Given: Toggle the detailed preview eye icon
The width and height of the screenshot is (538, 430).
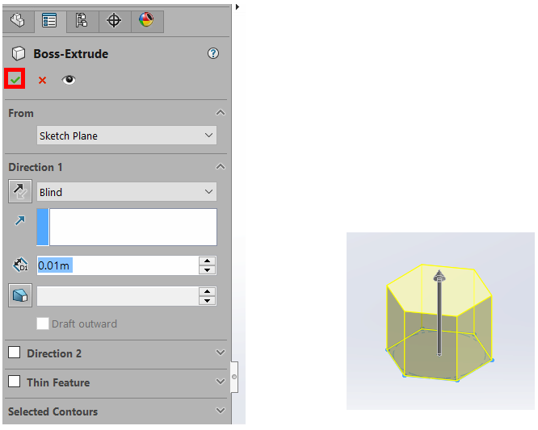Looking at the screenshot, I should pyautogui.click(x=69, y=80).
